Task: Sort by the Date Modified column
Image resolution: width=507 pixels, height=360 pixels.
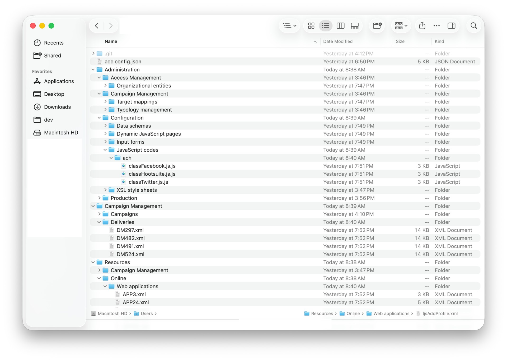Action: pyautogui.click(x=338, y=41)
